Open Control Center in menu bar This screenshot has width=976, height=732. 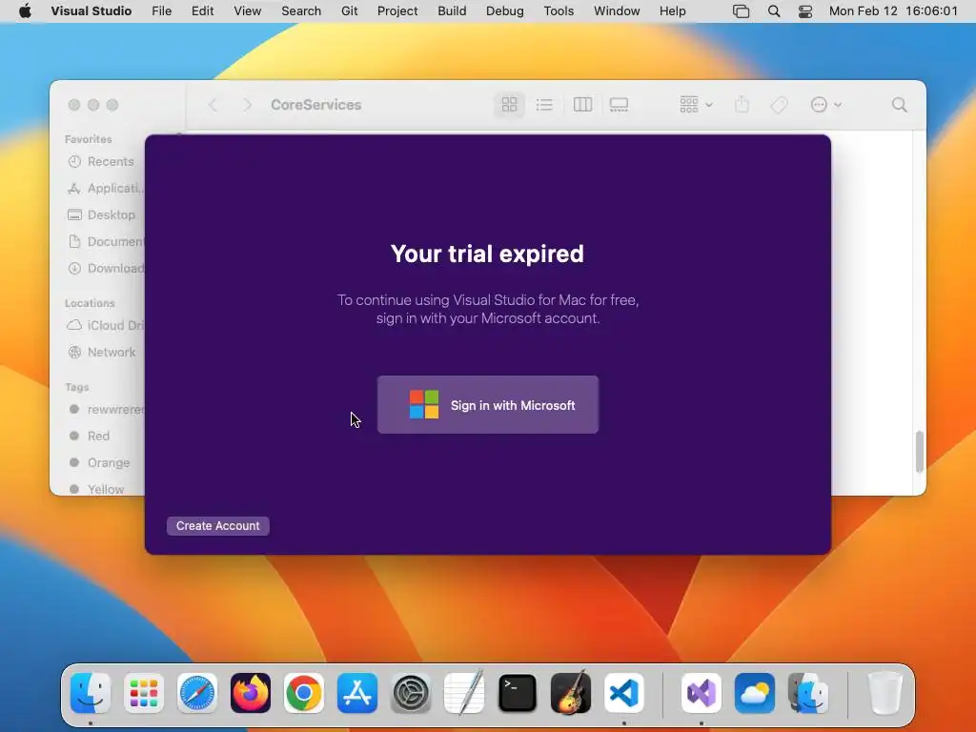[805, 11]
